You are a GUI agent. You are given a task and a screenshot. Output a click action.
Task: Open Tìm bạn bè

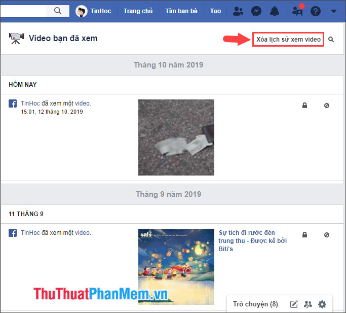[x=181, y=11]
